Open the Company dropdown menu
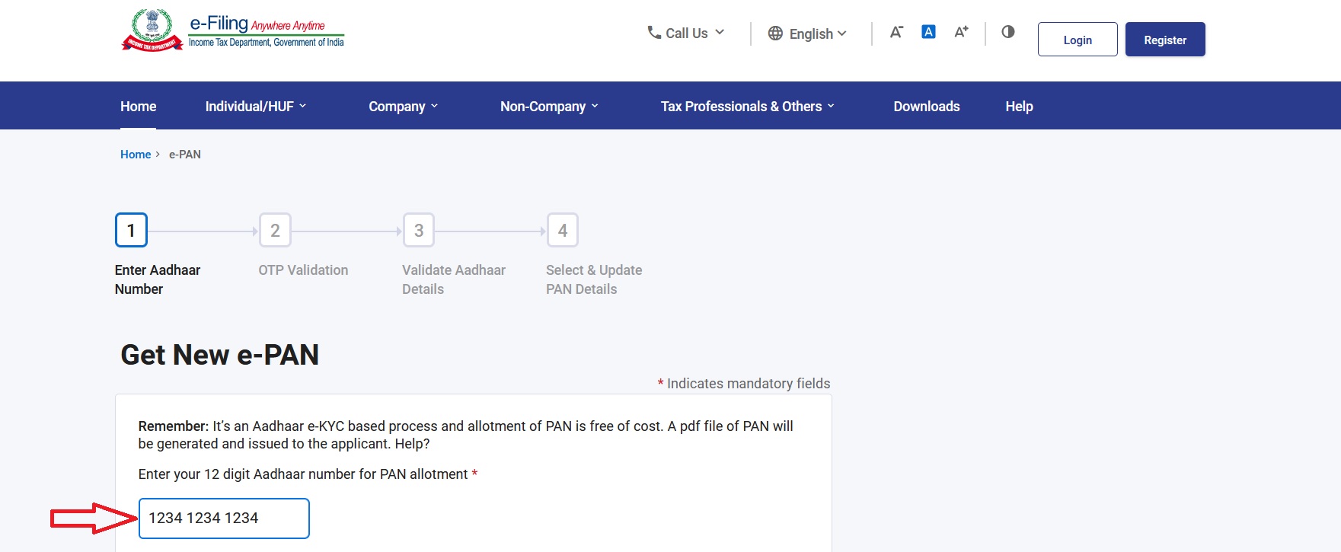The height and width of the screenshot is (552, 1341). coord(403,107)
